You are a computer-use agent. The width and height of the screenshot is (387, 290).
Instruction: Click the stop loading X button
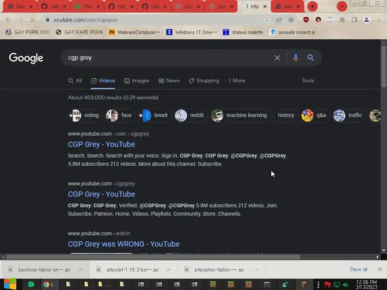pos(33,20)
